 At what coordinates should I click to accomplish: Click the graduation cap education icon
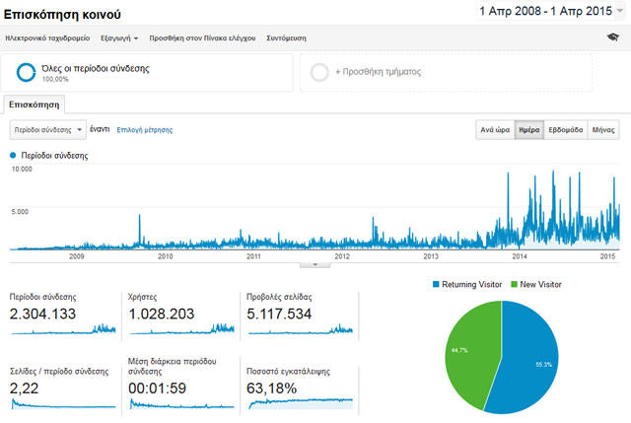[x=613, y=36]
